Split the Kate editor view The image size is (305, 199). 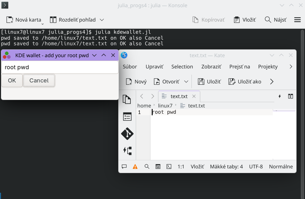coord(291,96)
